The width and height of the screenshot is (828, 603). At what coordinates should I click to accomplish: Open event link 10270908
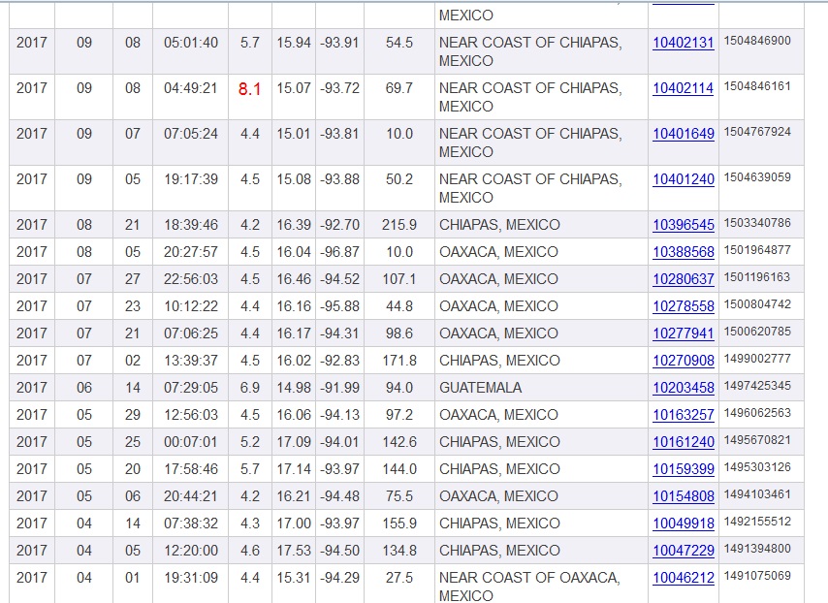pyautogui.click(x=684, y=361)
